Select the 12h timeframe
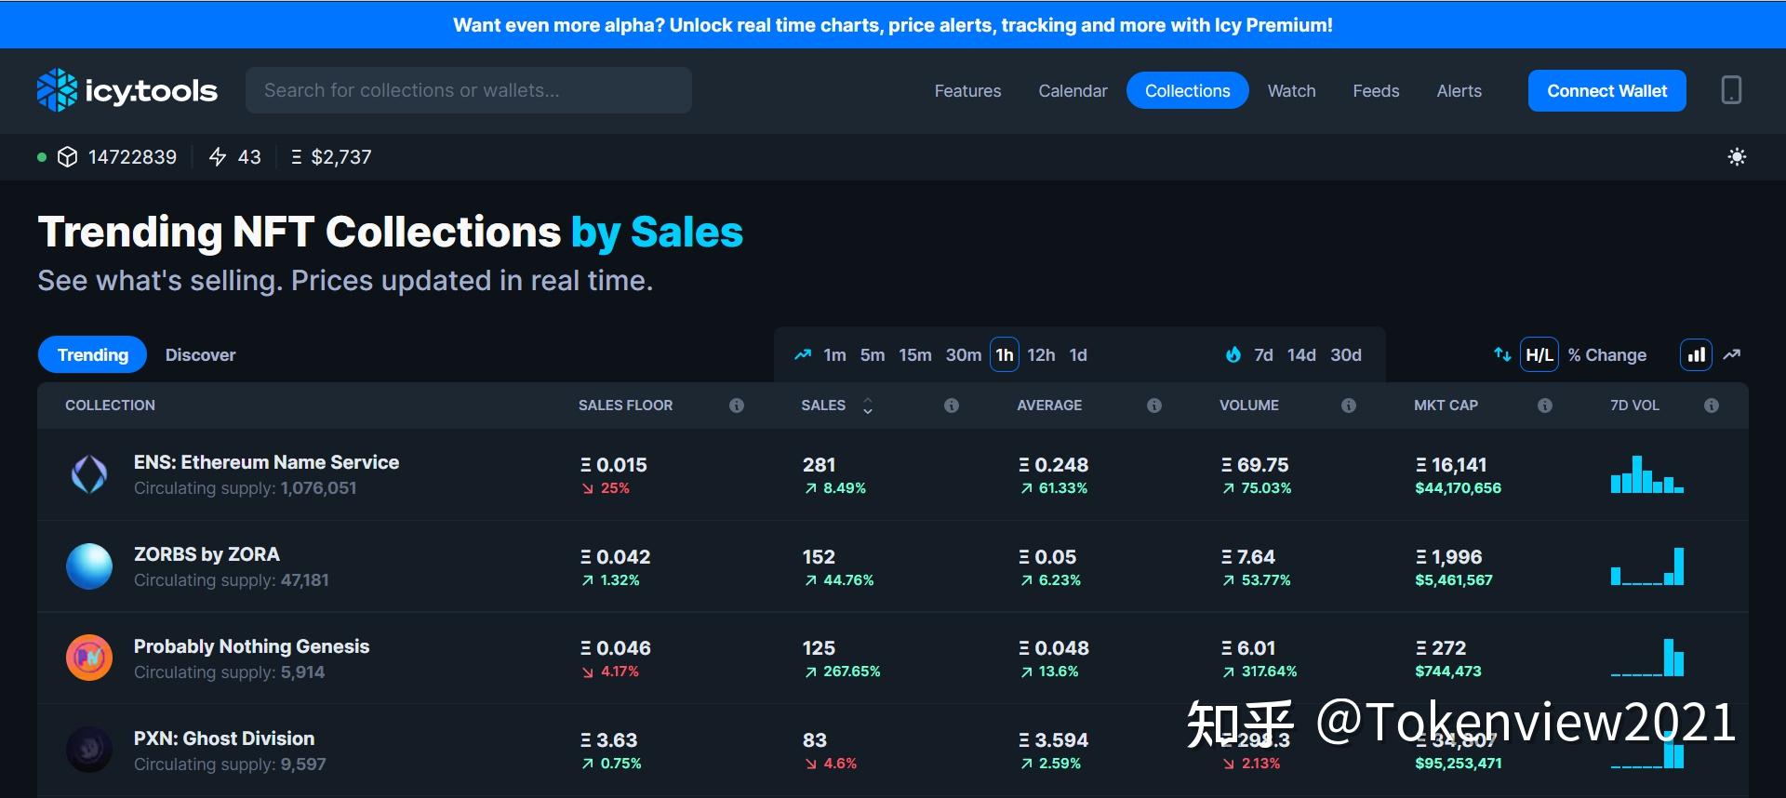This screenshot has height=798, width=1786. coord(1041,355)
